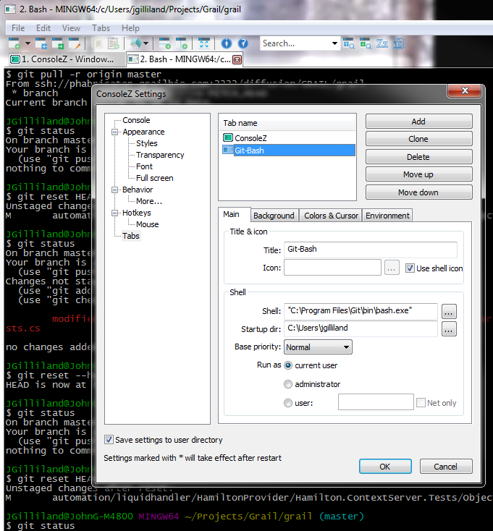Collapse the Hotkeys tree node

tap(115, 213)
